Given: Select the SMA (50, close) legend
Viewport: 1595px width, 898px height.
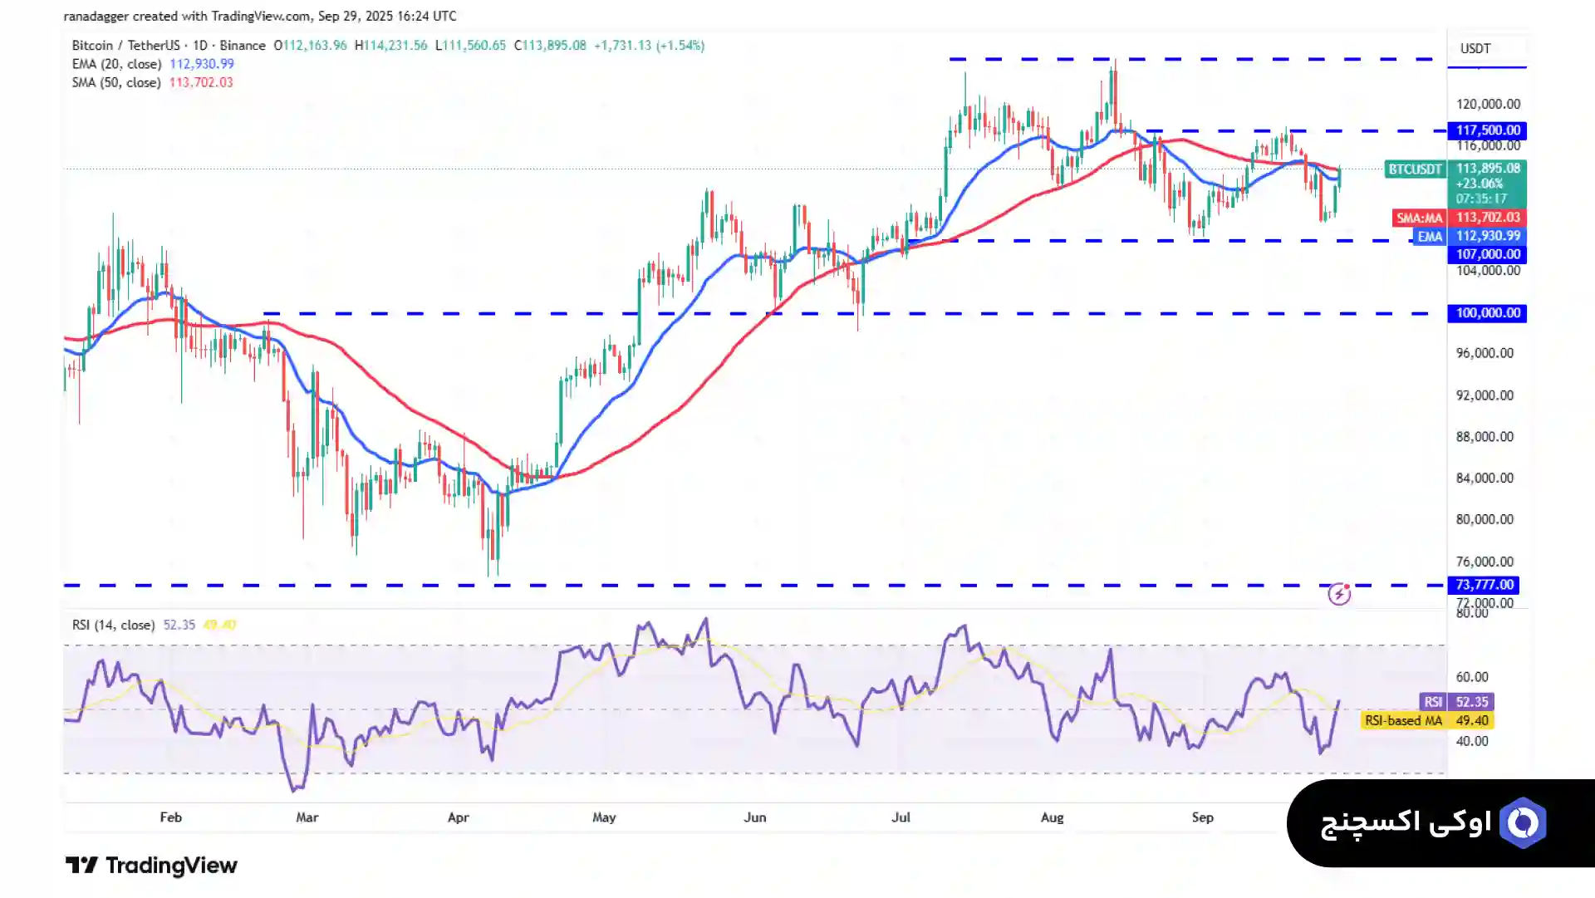Looking at the screenshot, I should click(x=116, y=82).
